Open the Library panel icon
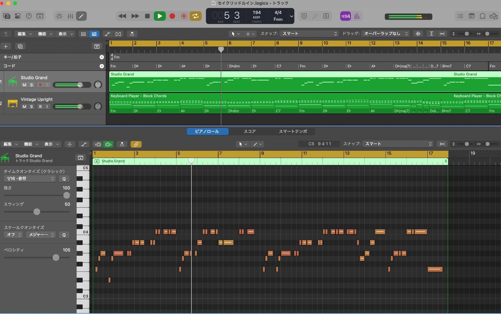Image resolution: width=501 pixels, height=314 pixels. (7, 16)
